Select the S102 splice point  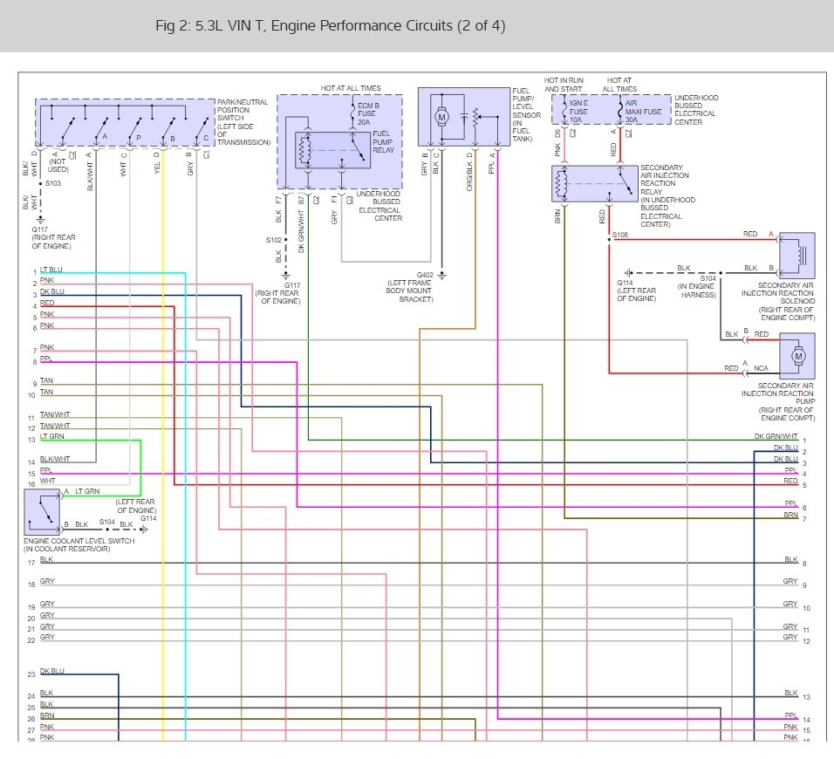(x=284, y=239)
